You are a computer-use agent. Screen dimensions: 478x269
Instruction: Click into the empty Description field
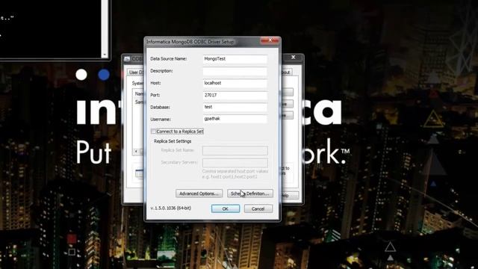pos(235,71)
